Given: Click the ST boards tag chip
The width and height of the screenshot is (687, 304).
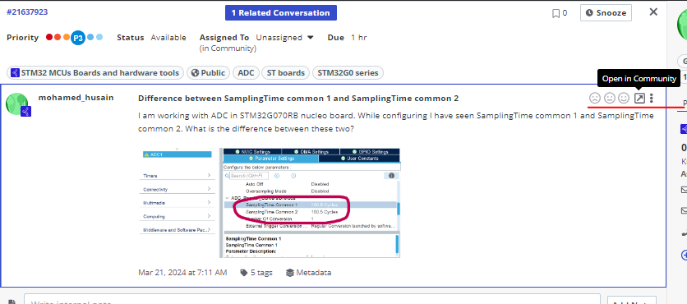Looking at the screenshot, I should point(286,73).
